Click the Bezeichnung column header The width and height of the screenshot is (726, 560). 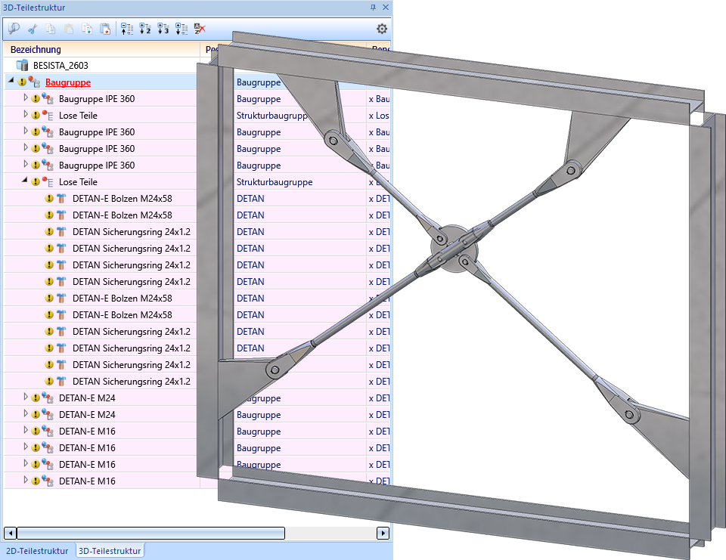(x=36, y=50)
